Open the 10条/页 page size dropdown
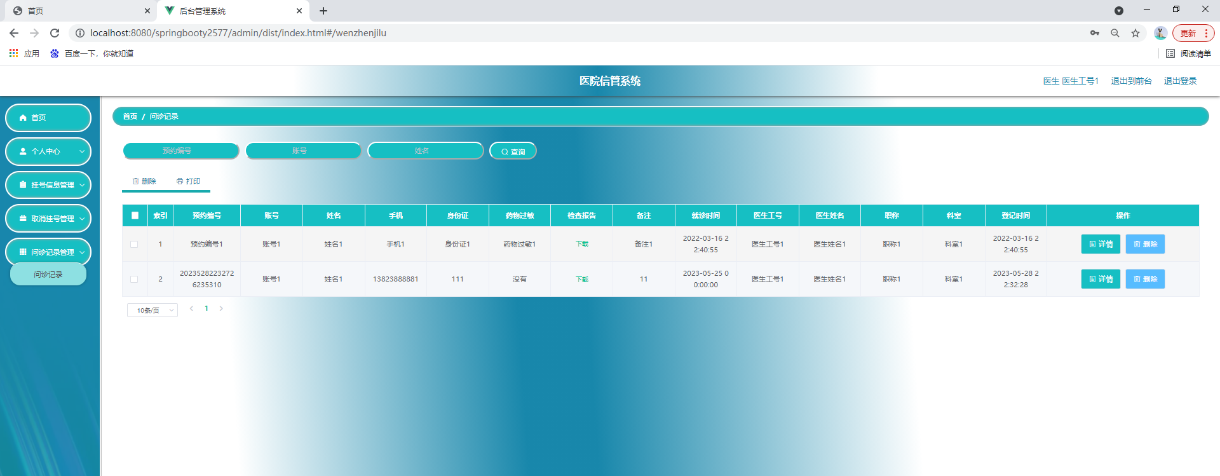 coord(152,310)
